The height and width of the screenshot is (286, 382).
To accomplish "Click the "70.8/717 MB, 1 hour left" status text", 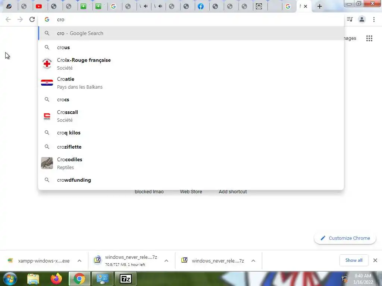I will click(125, 265).
